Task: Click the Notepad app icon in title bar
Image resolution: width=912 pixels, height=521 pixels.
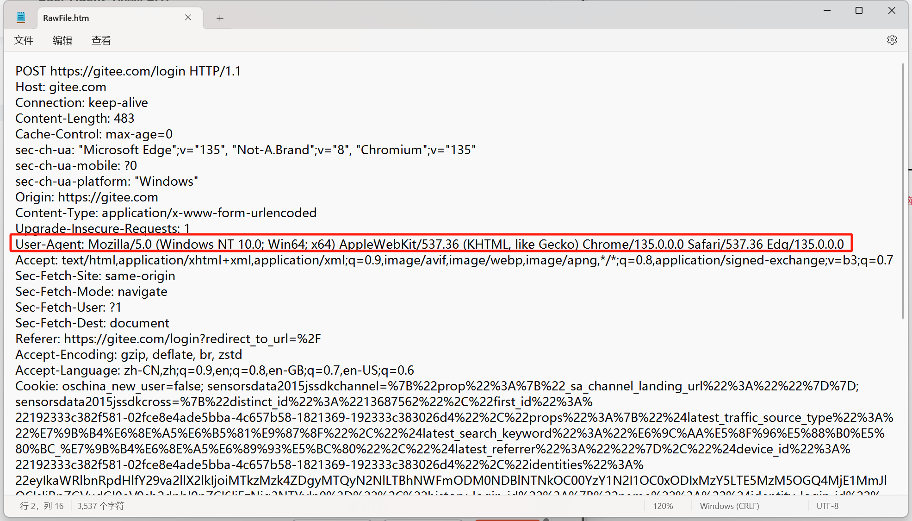Action: pyautogui.click(x=21, y=18)
